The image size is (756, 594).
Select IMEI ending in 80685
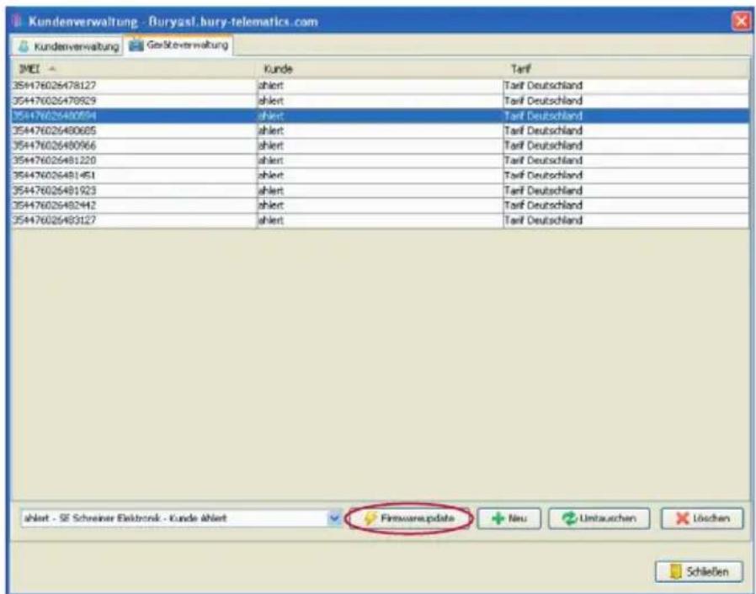pos(54,130)
